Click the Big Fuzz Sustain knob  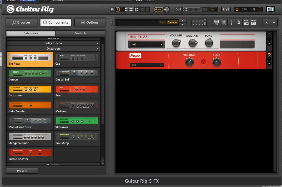[193, 43]
